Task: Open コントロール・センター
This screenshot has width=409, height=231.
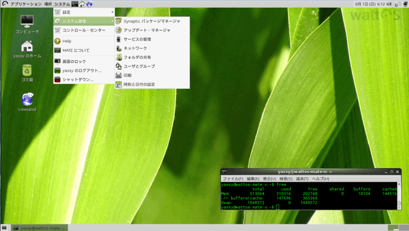Action: [x=84, y=30]
